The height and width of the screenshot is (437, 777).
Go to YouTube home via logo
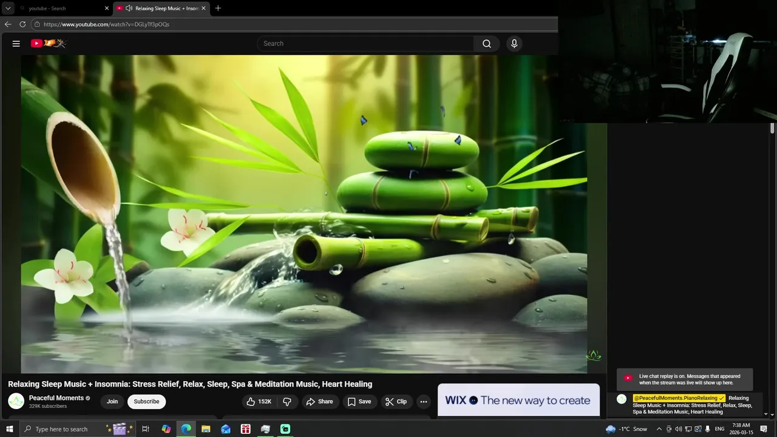pyautogui.click(x=49, y=44)
